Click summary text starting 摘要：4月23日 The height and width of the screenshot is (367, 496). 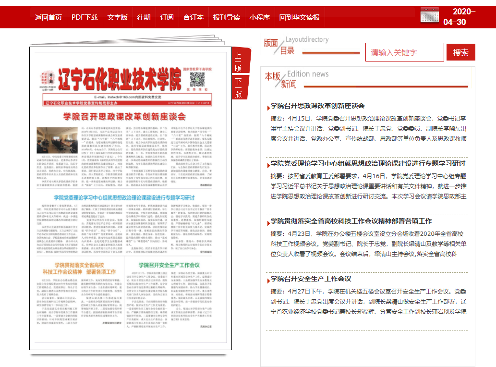(368, 244)
